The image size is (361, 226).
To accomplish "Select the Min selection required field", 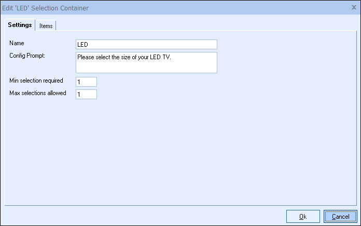I will coord(86,82).
